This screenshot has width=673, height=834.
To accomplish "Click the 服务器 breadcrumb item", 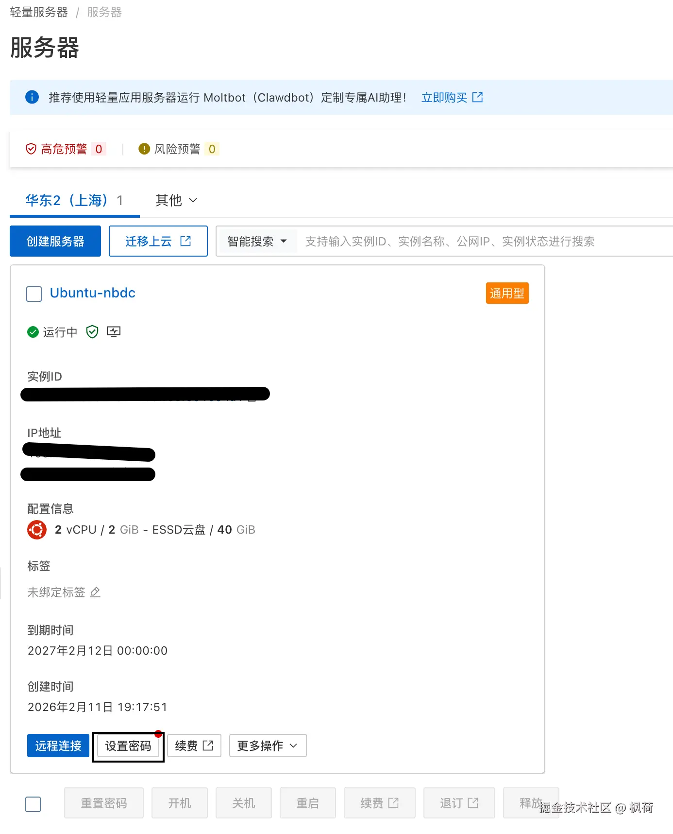I will click(104, 12).
